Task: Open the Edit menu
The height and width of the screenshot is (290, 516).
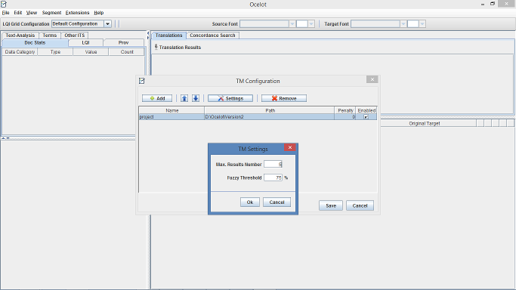Action: pos(18,13)
